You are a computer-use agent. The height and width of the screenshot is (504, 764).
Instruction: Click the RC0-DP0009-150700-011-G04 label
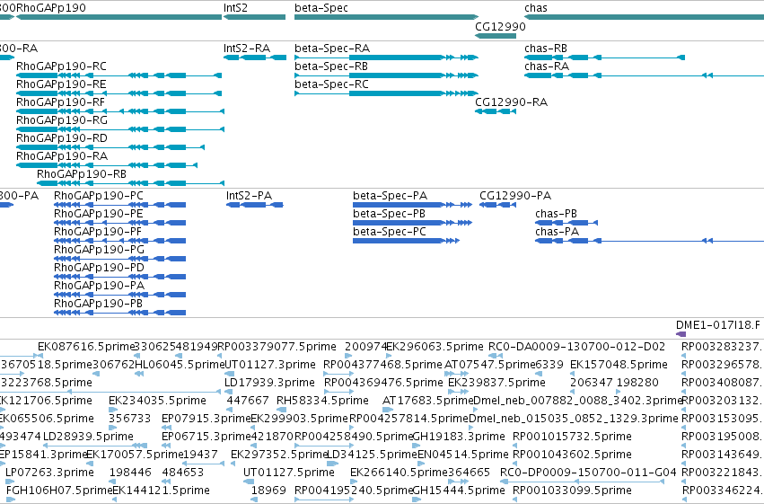point(588,473)
